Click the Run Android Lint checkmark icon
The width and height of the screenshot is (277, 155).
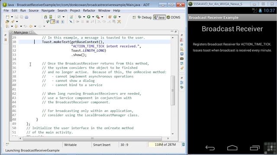(59, 17)
